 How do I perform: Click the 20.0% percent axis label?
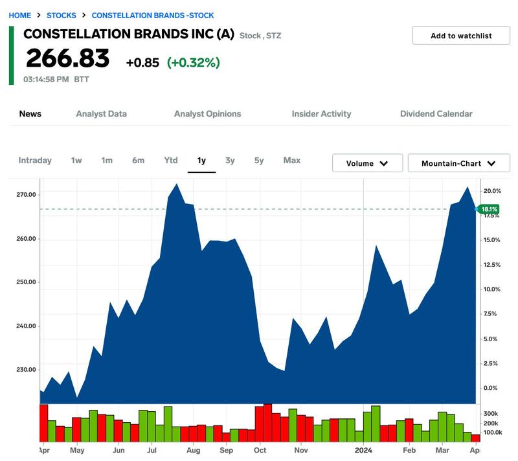coord(492,191)
